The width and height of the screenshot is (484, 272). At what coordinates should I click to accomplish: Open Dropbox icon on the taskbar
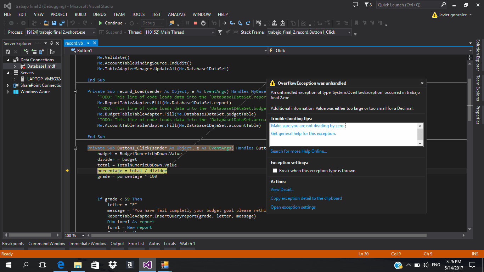point(113,265)
